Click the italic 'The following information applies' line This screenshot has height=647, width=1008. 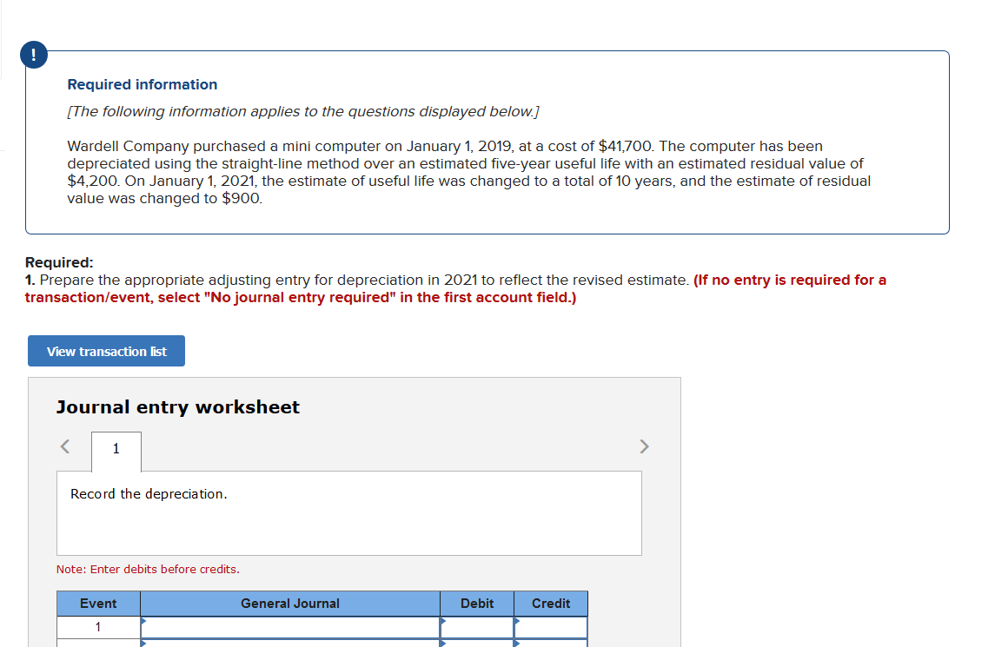(x=302, y=111)
